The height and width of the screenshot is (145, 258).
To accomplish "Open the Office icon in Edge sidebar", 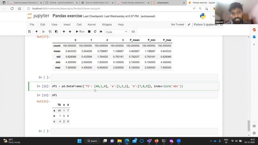I will pos(254,29).
